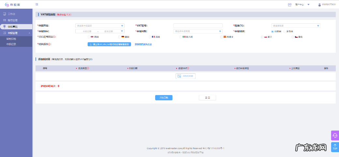This screenshot has height=157, width=339.
Task: Open customer service headset widget
Action: pyautogui.click(x=335, y=136)
